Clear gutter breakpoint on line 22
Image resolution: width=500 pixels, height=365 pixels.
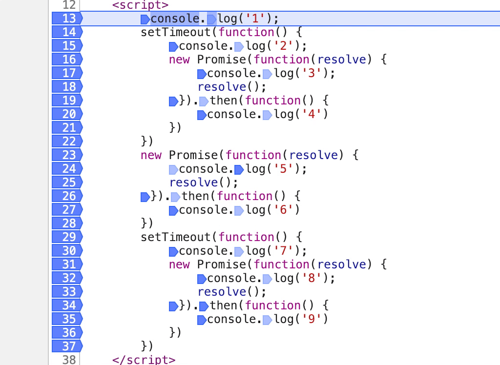67,141
